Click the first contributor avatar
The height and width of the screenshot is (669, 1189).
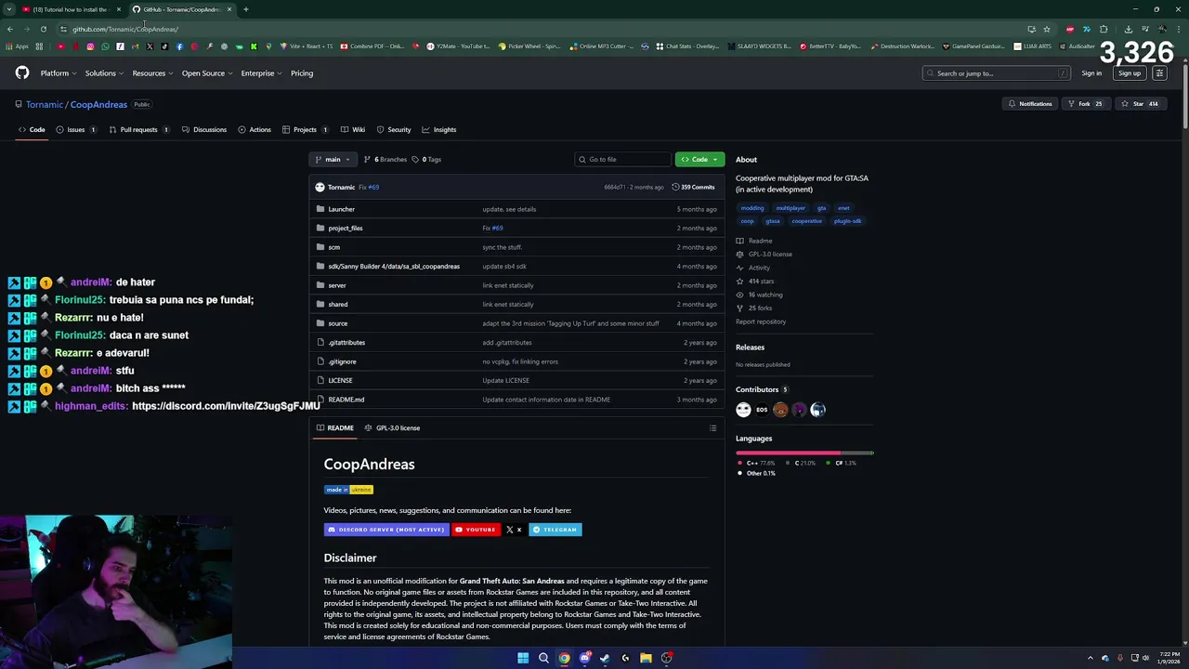click(x=743, y=410)
